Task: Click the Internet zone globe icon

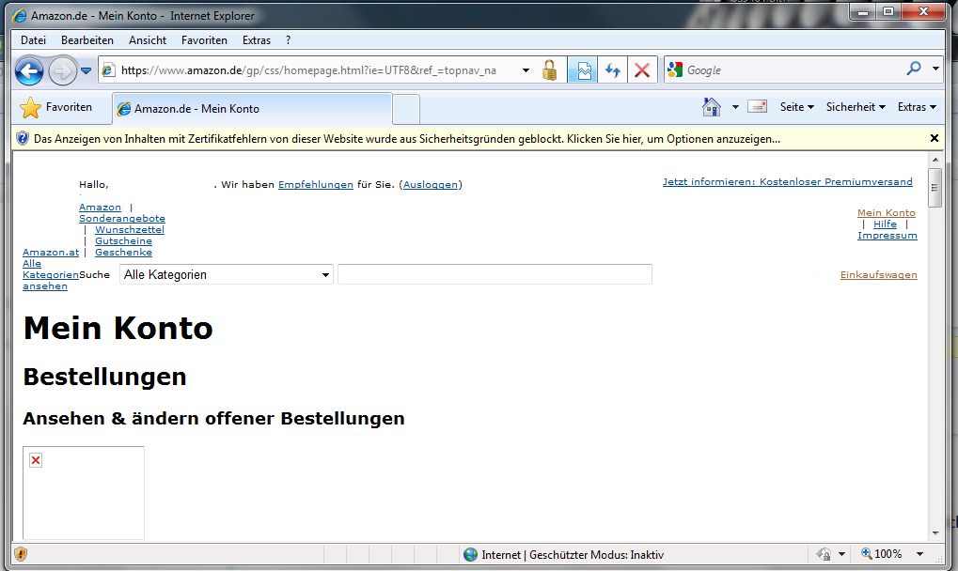Action: [x=470, y=554]
